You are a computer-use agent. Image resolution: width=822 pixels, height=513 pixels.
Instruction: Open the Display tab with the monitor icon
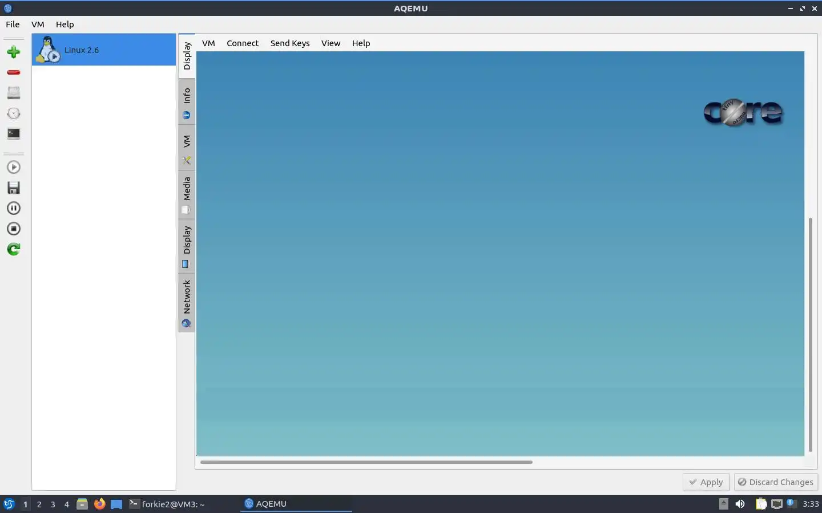coord(187,246)
